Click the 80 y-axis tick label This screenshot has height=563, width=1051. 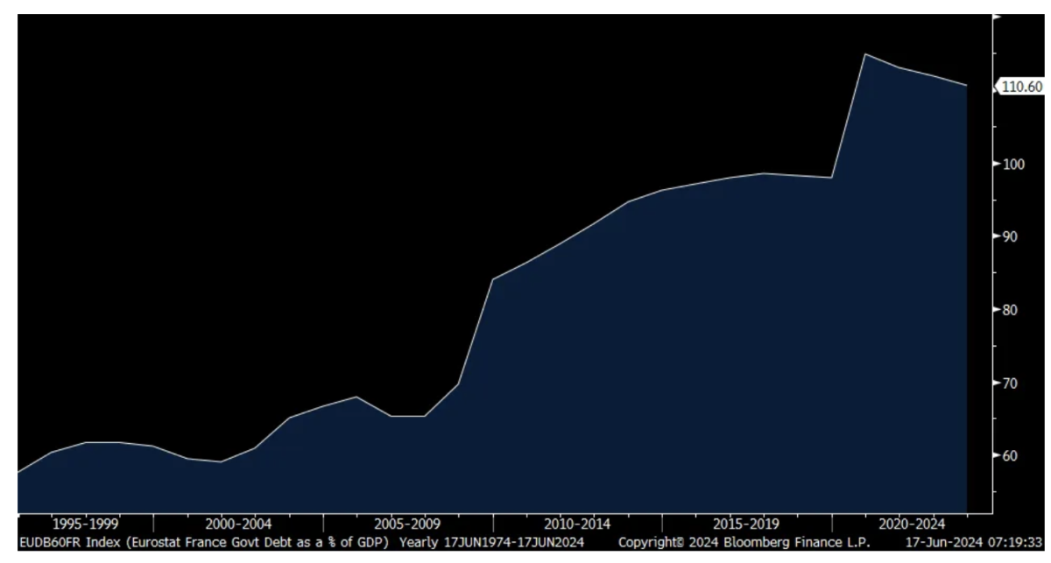pyautogui.click(x=1010, y=309)
